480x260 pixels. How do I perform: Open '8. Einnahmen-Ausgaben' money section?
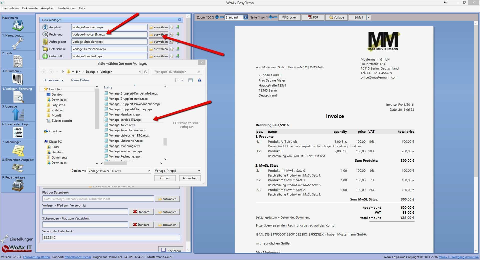[x=18, y=166]
